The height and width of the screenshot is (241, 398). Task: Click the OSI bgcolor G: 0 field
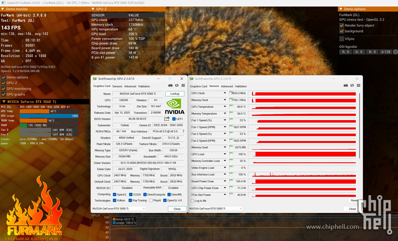point(359,52)
